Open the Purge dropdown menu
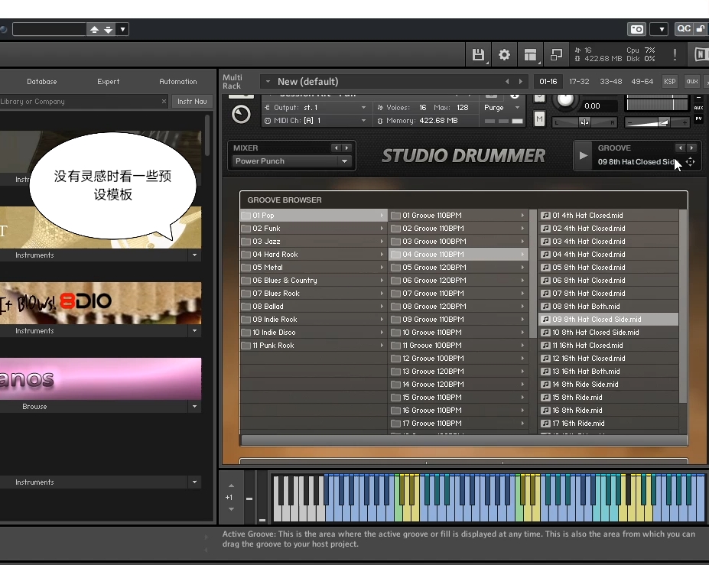Viewport: 709px width, 565px height. (x=502, y=108)
